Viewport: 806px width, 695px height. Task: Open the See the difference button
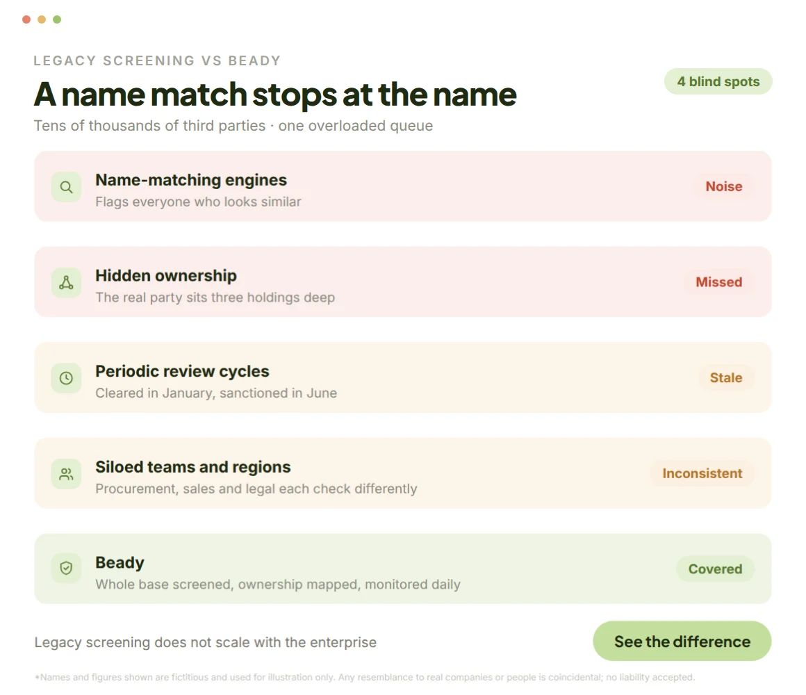(x=682, y=641)
